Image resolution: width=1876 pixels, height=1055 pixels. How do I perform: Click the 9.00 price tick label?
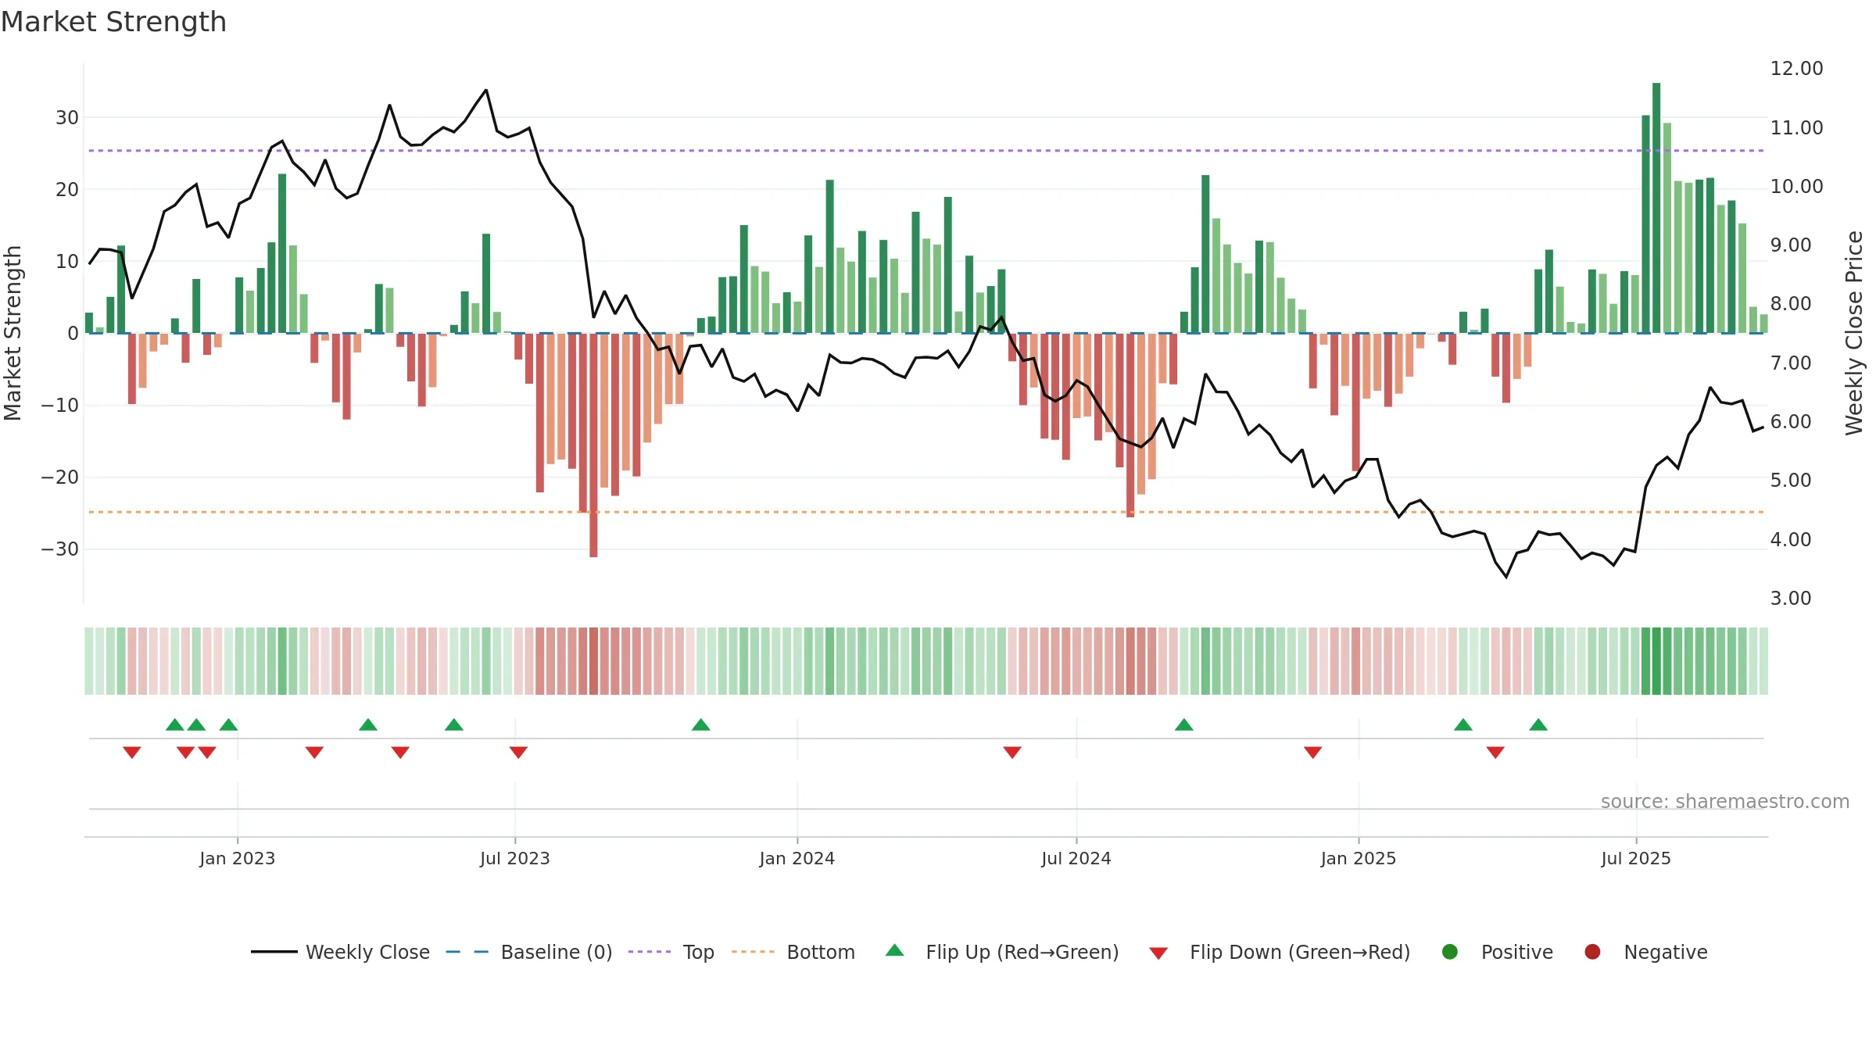[1791, 245]
